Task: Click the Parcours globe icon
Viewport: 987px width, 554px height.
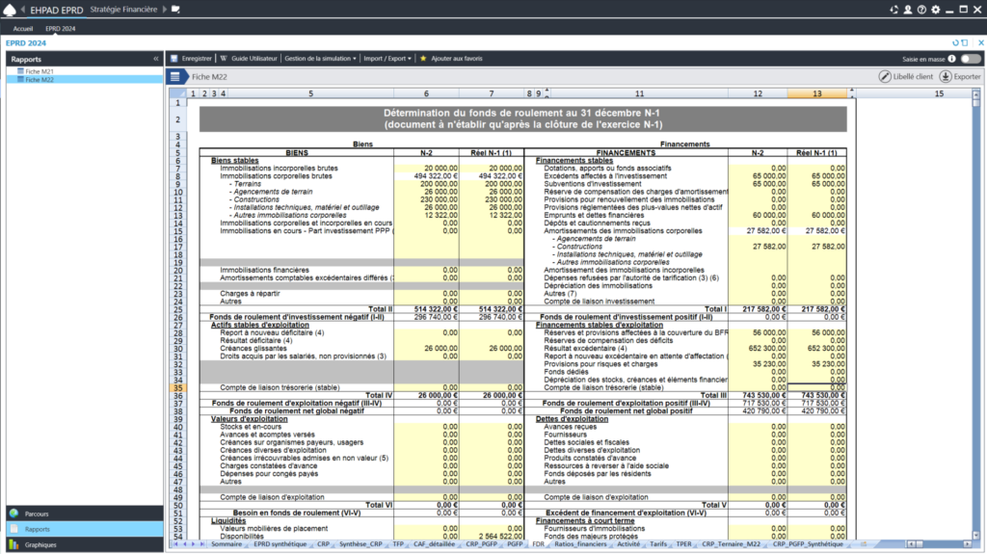Action: click(13, 514)
